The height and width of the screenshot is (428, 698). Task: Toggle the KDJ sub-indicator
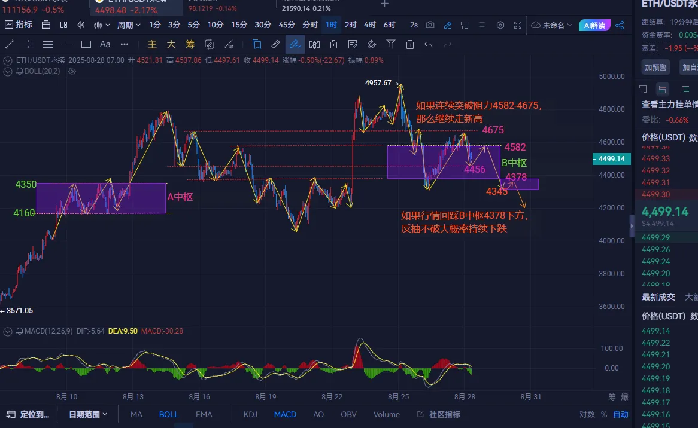point(250,414)
